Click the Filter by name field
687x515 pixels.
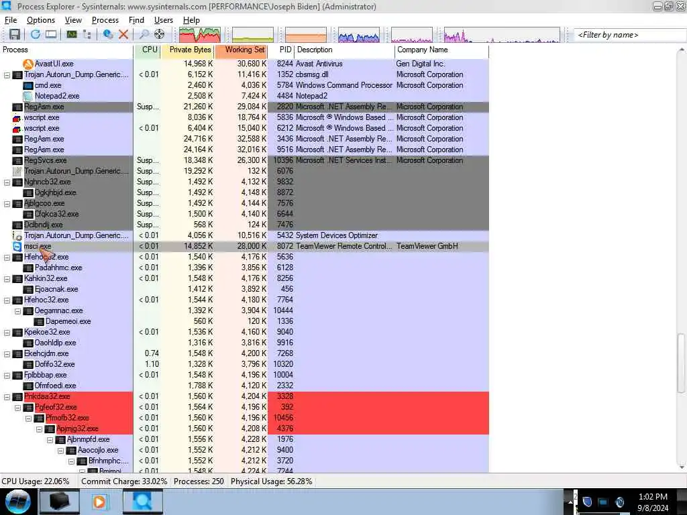[630, 35]
